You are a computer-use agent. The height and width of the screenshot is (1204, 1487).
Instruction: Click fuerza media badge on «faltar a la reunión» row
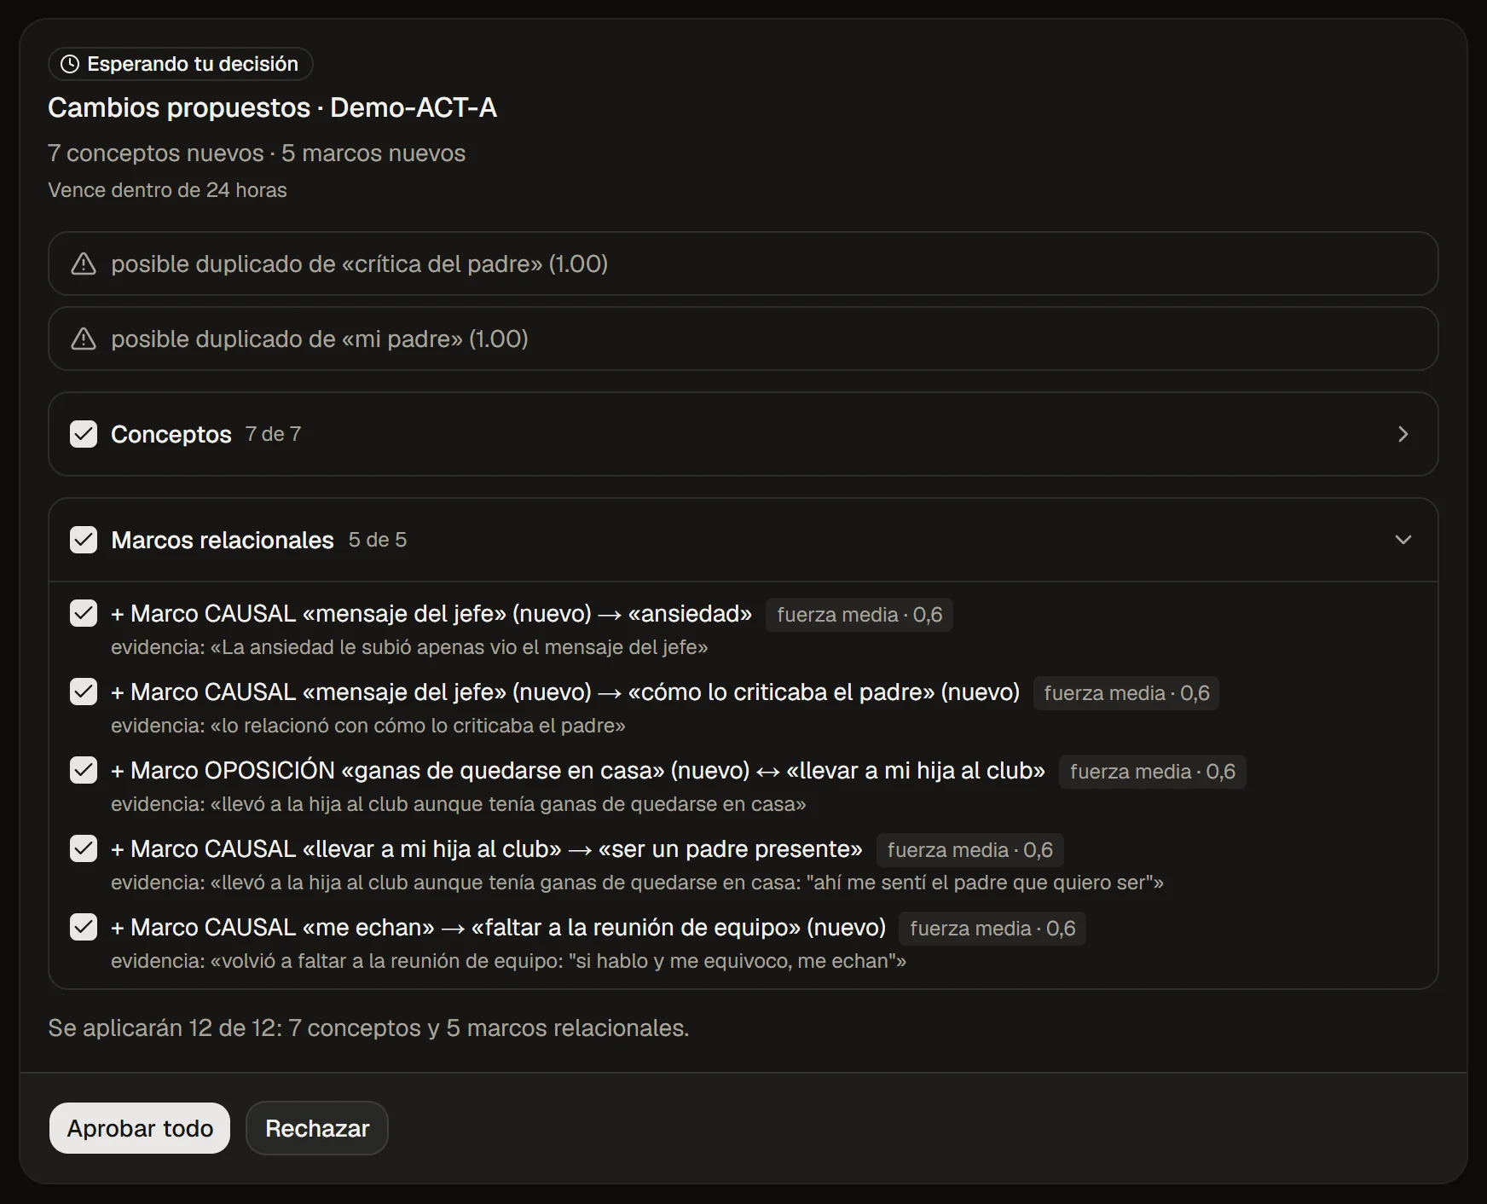click(x=992, y=929)
